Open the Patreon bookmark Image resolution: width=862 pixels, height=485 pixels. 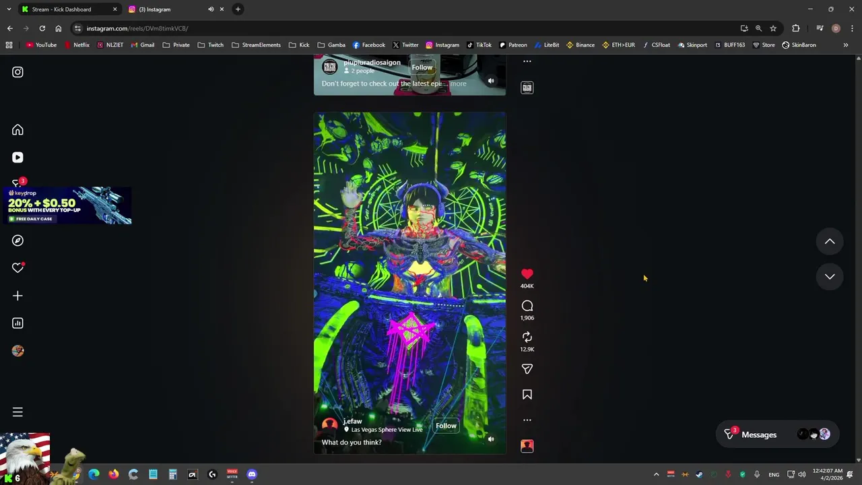pos(513,45)
